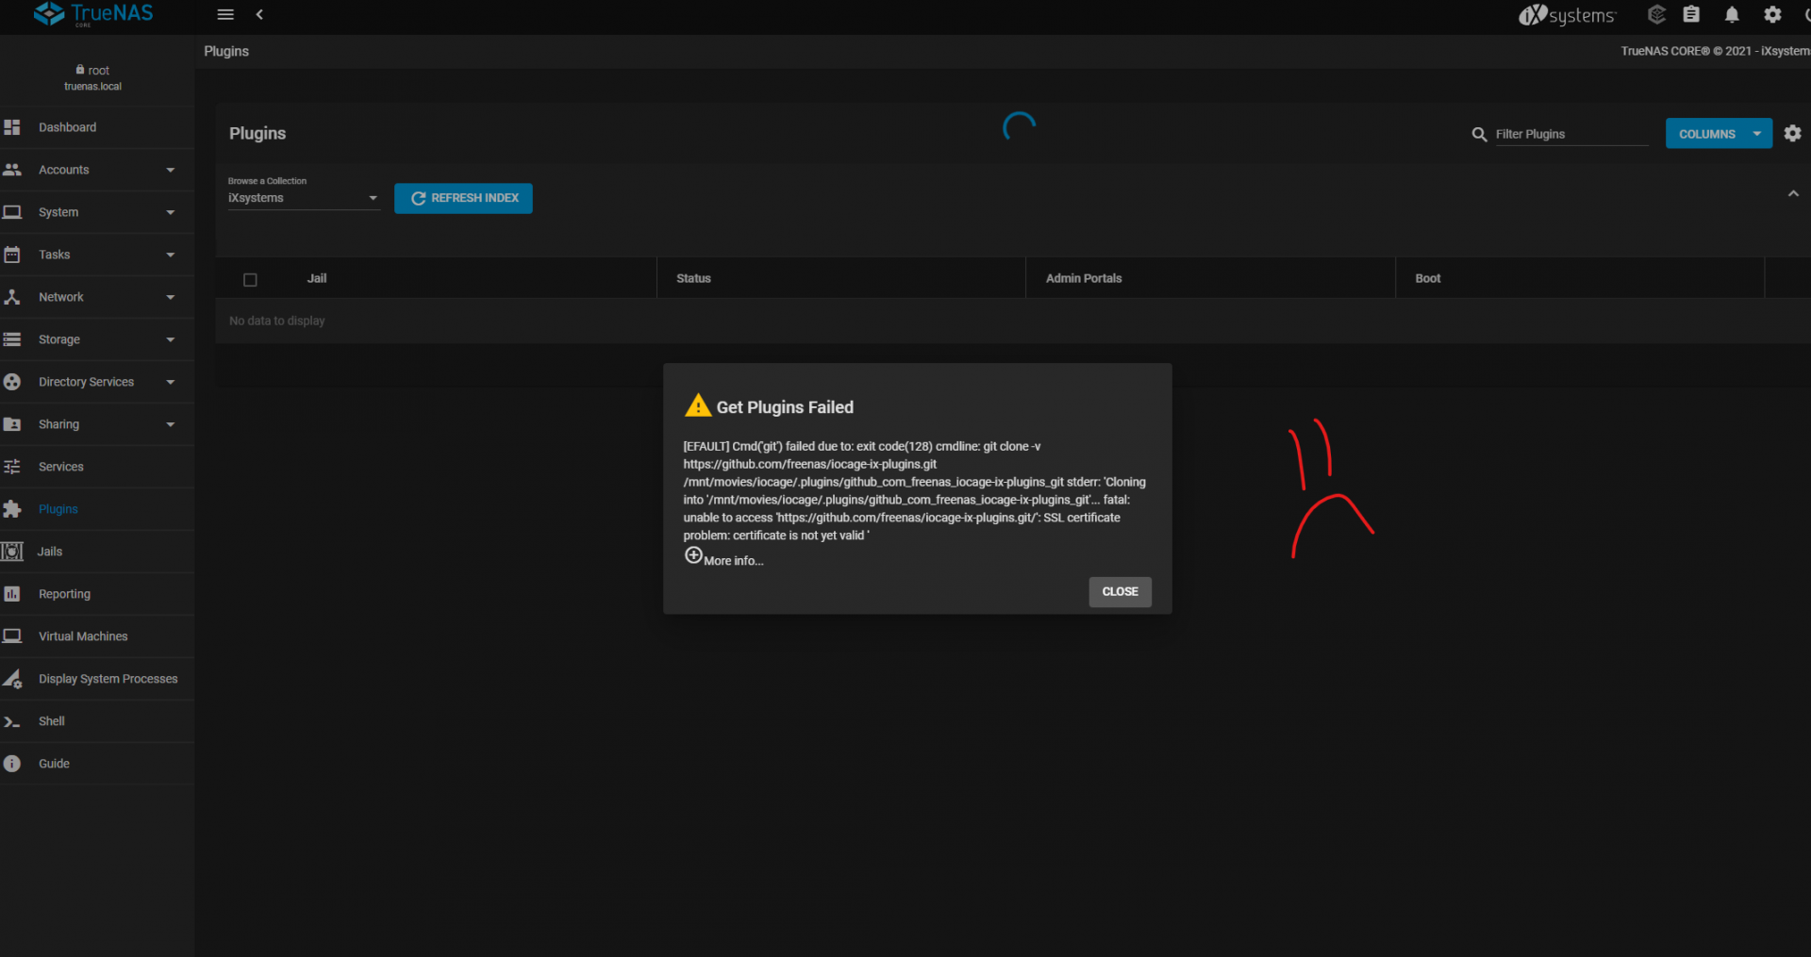Open the notifications bell icon
The image size is (1811, 957).
click(x=1732, y=15)
